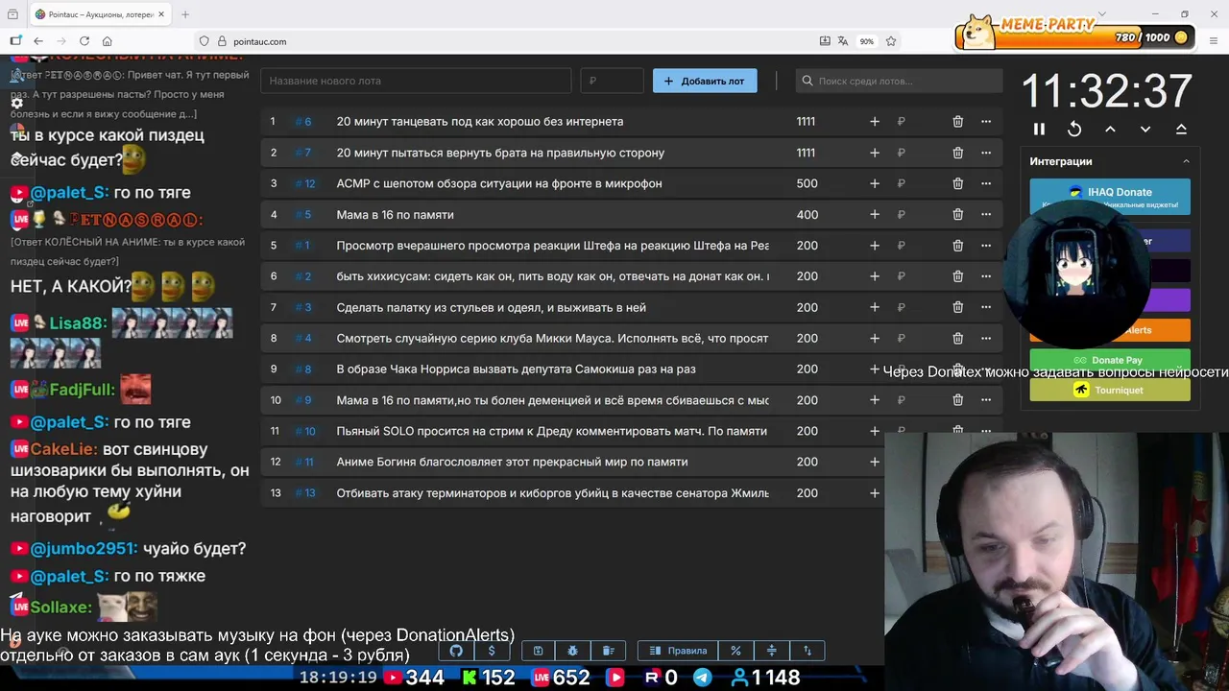Open the IHAQ Donate integration
Screen dimensions: 1229x691
[x=1110, y=196]
